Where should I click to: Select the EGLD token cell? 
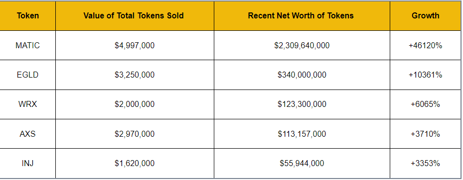coord(28,75)
